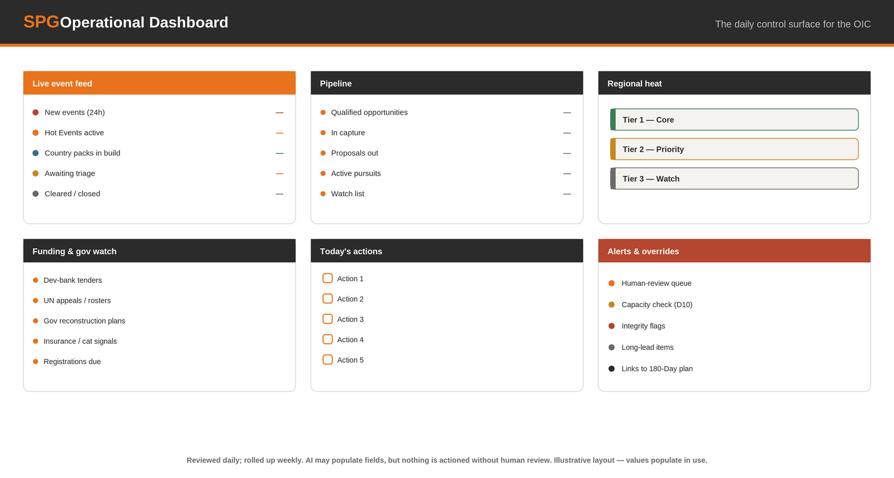
Task: Click the orange dot beside Hot Events active
Action: [x=36, y=132]
